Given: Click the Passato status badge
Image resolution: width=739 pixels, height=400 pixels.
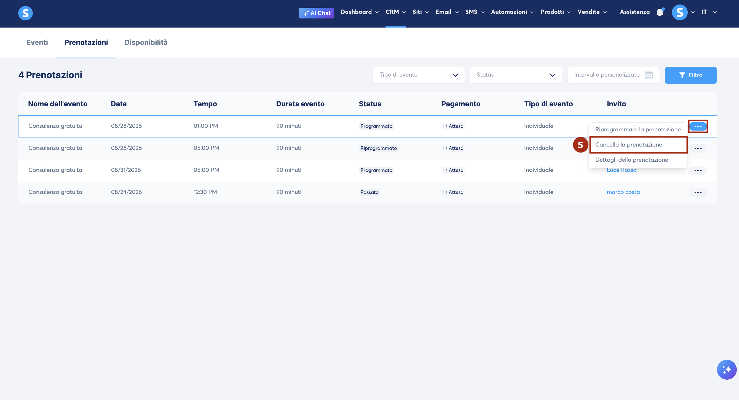Looking at the screenshot, I should point(369,192).
